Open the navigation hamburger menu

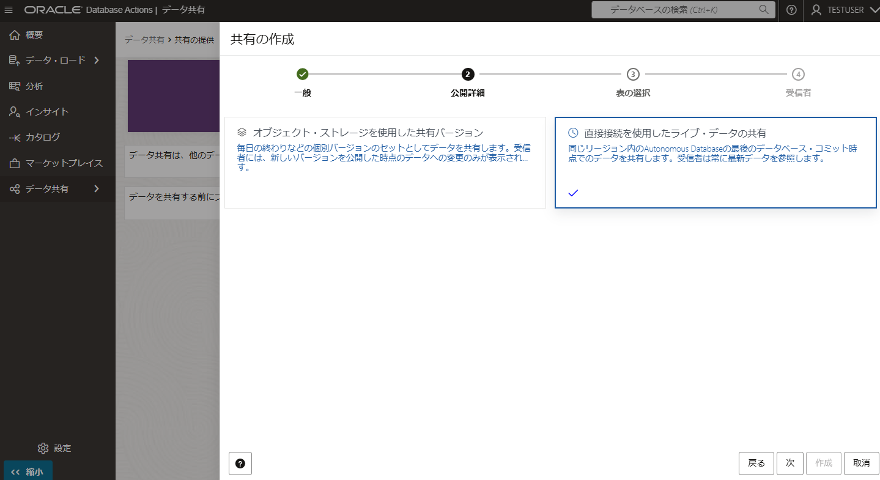pyautogui.click(x=9, y=9)
